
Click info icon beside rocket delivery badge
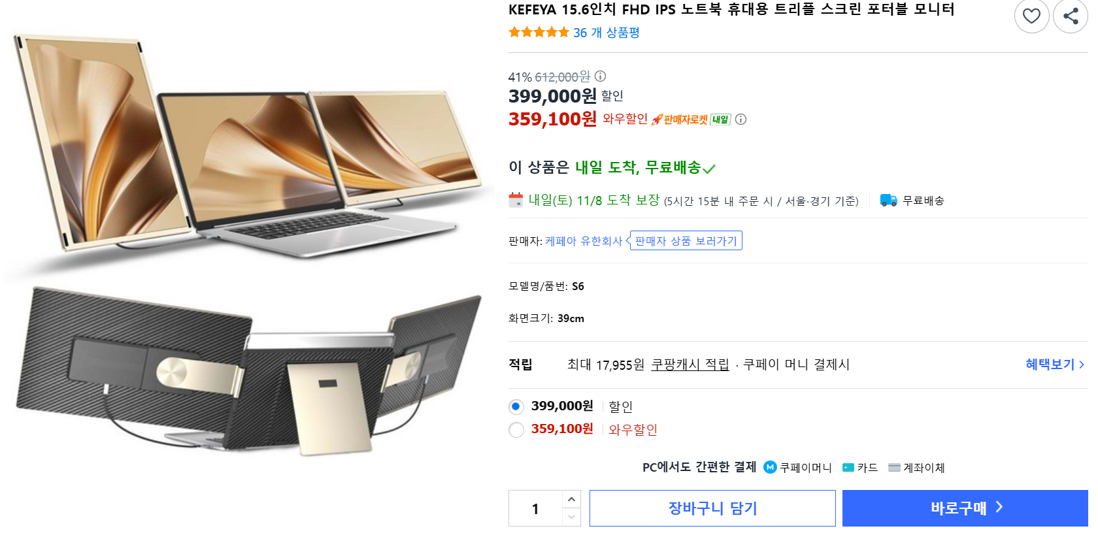click(x=740, y=120)
